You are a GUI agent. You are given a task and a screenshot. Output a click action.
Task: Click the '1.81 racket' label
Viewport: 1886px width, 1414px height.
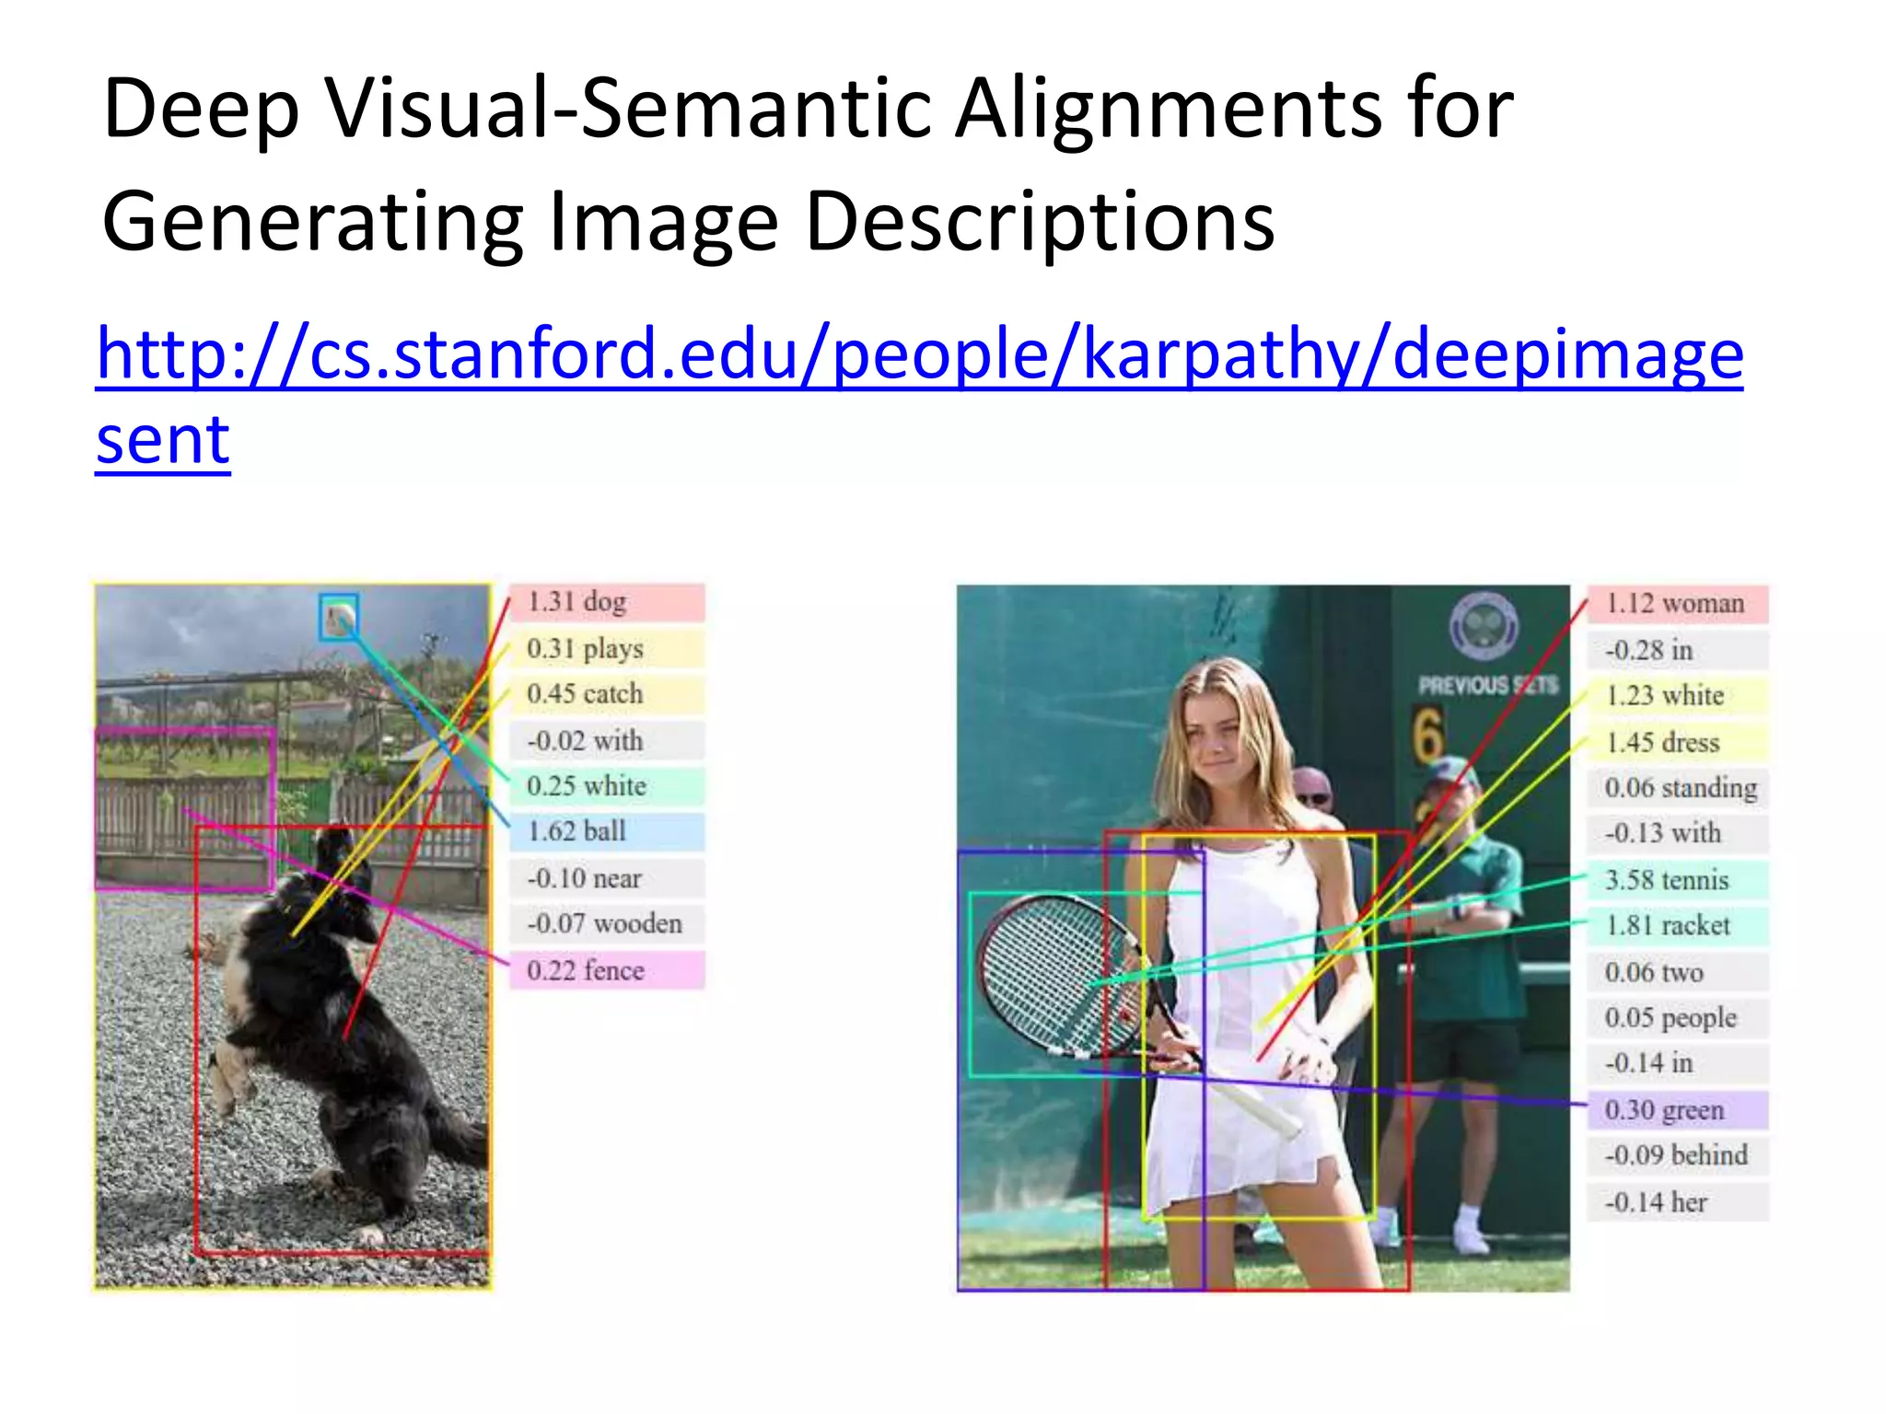(x=1678, y=926)
